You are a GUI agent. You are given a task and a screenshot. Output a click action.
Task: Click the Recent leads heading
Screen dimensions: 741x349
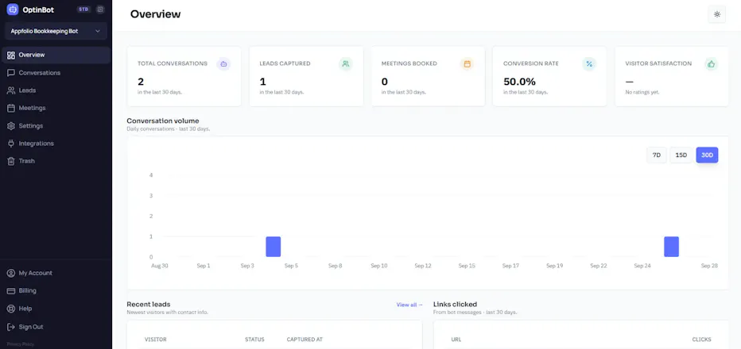pyautogui.click(x=149, y=305)
